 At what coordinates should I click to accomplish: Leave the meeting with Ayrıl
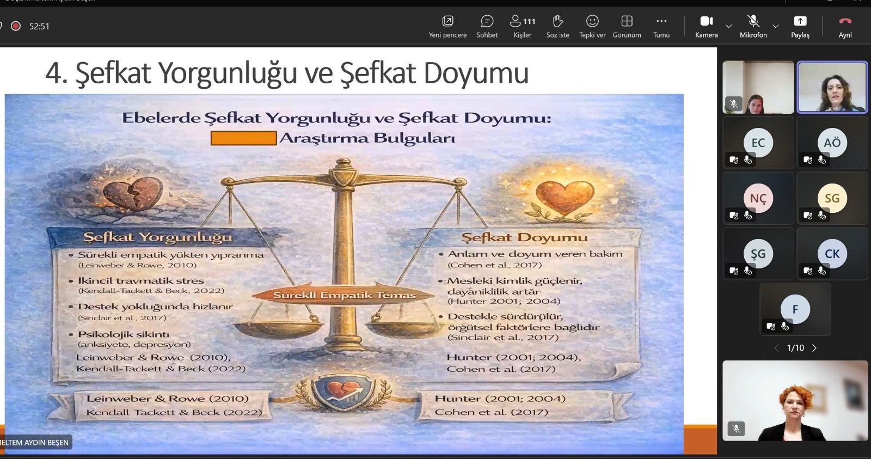click(x=845, y=26)
